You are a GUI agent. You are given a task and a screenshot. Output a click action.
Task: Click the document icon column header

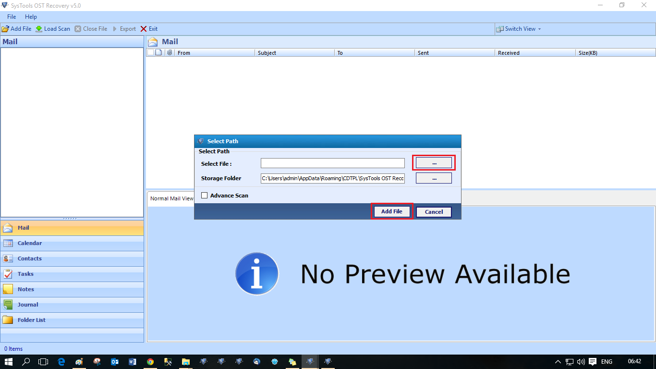click(158, 52)
